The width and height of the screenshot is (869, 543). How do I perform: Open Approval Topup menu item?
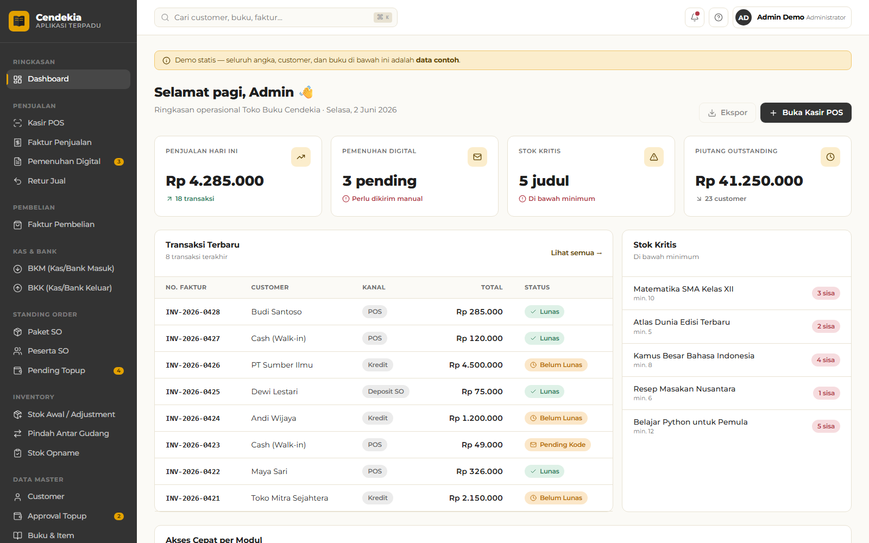pyautogui.click(x=68, y=516)
